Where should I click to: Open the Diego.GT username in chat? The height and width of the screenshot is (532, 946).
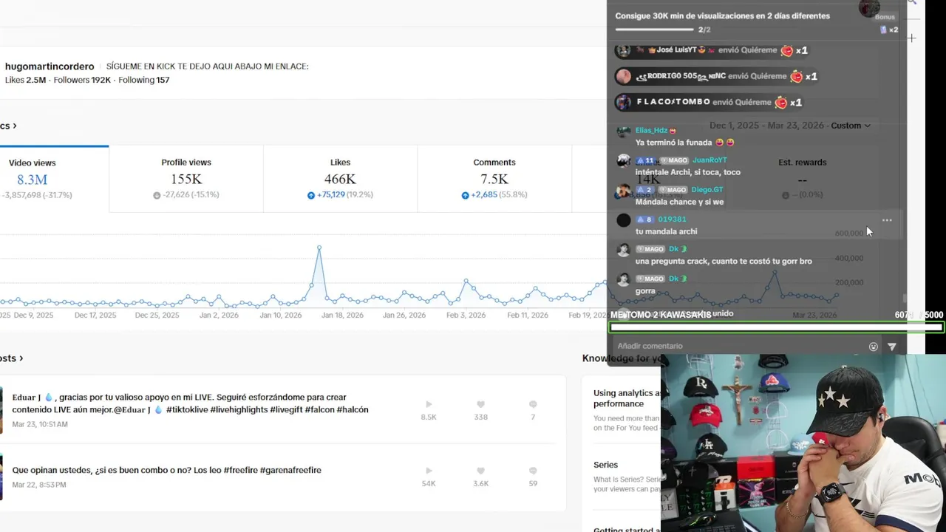coord(707,190)
